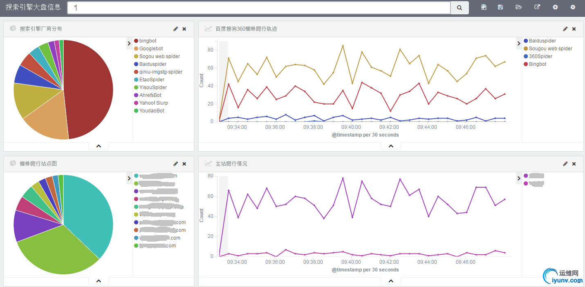Click the 蜘蛛爬行站点图 panel title
Image resolution: width=585 pixels, height=287 pixels.
38,164
